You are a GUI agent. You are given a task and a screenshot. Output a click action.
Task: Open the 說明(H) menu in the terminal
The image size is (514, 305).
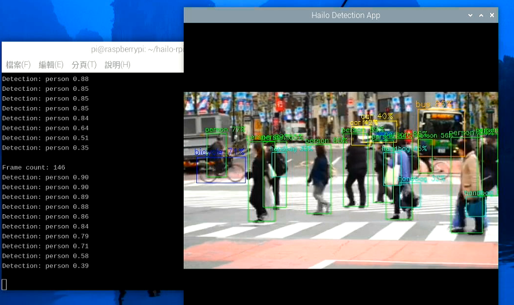coord(117,65)
